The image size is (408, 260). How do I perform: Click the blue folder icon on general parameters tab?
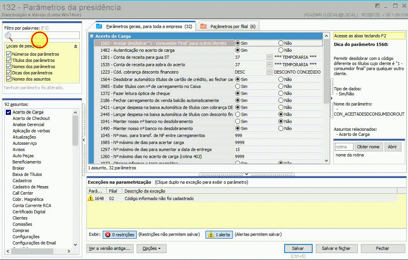point(99,26)
